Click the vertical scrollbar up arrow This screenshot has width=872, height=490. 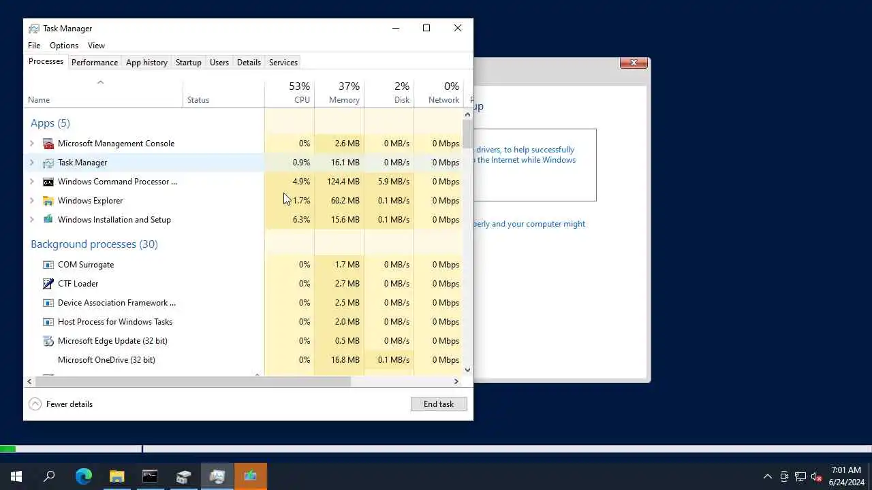click(x=467, y=114)
